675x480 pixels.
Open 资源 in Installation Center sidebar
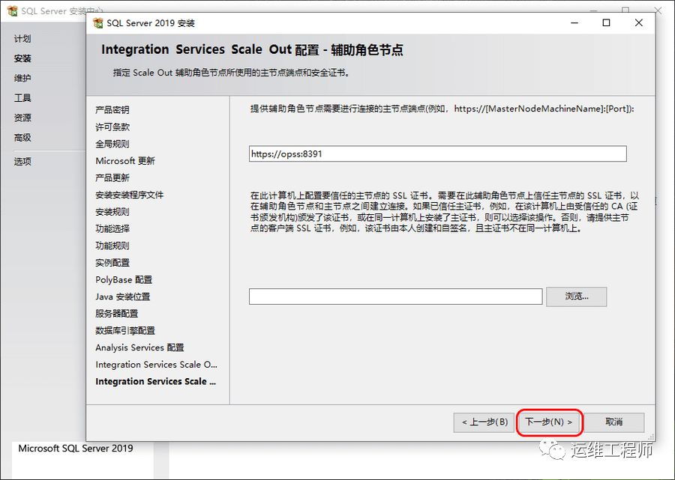point(22,118)
